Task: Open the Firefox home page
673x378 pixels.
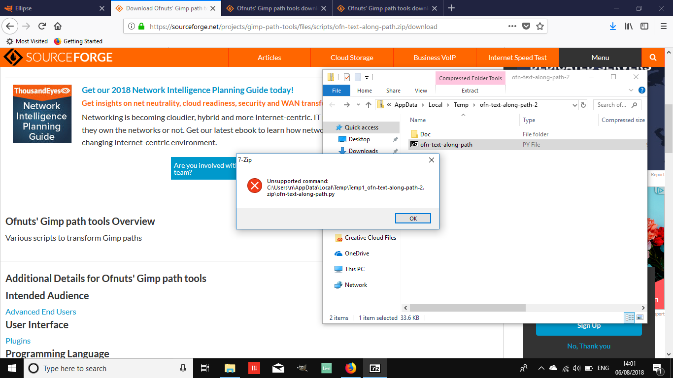Action: pos(58,27)
